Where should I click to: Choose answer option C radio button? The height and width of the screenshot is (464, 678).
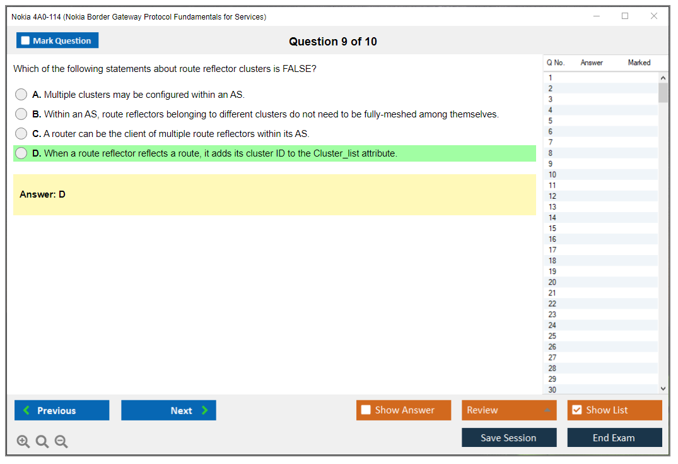21,134
